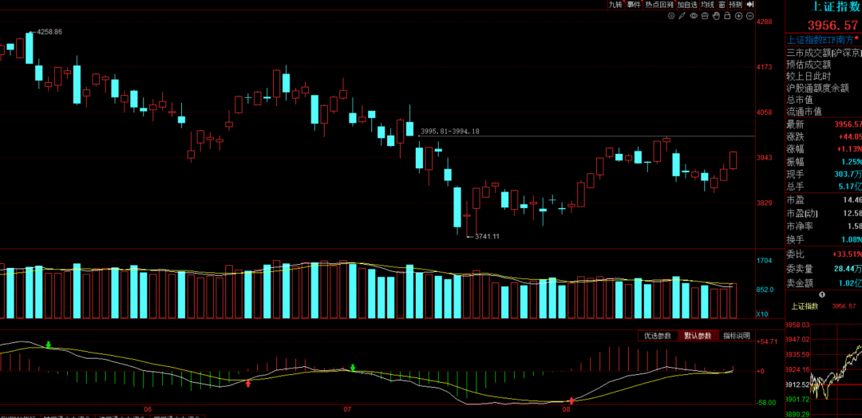Click the 3829 price axis label
862x418 pixels.
click(x=764, y=203)
